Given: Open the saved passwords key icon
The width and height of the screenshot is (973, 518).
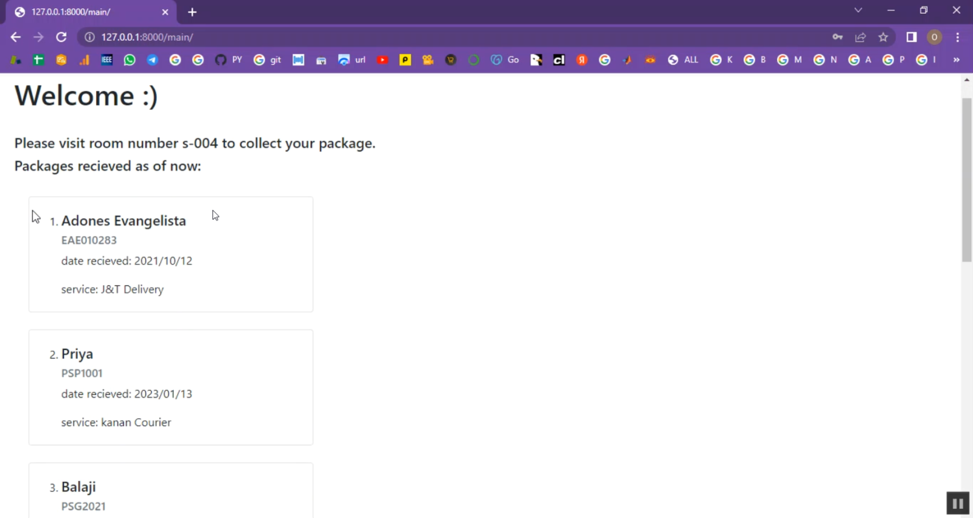Looking at the screenshot, I should (x=837, y=38).
